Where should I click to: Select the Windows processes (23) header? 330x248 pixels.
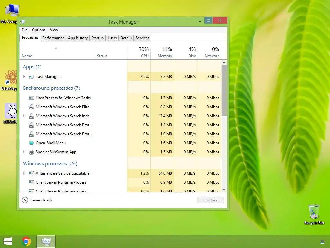tap(50, 164)
